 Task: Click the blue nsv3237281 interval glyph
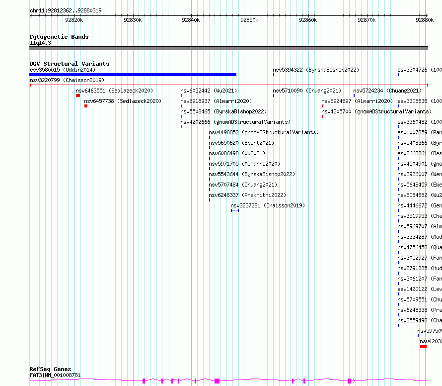235,210
